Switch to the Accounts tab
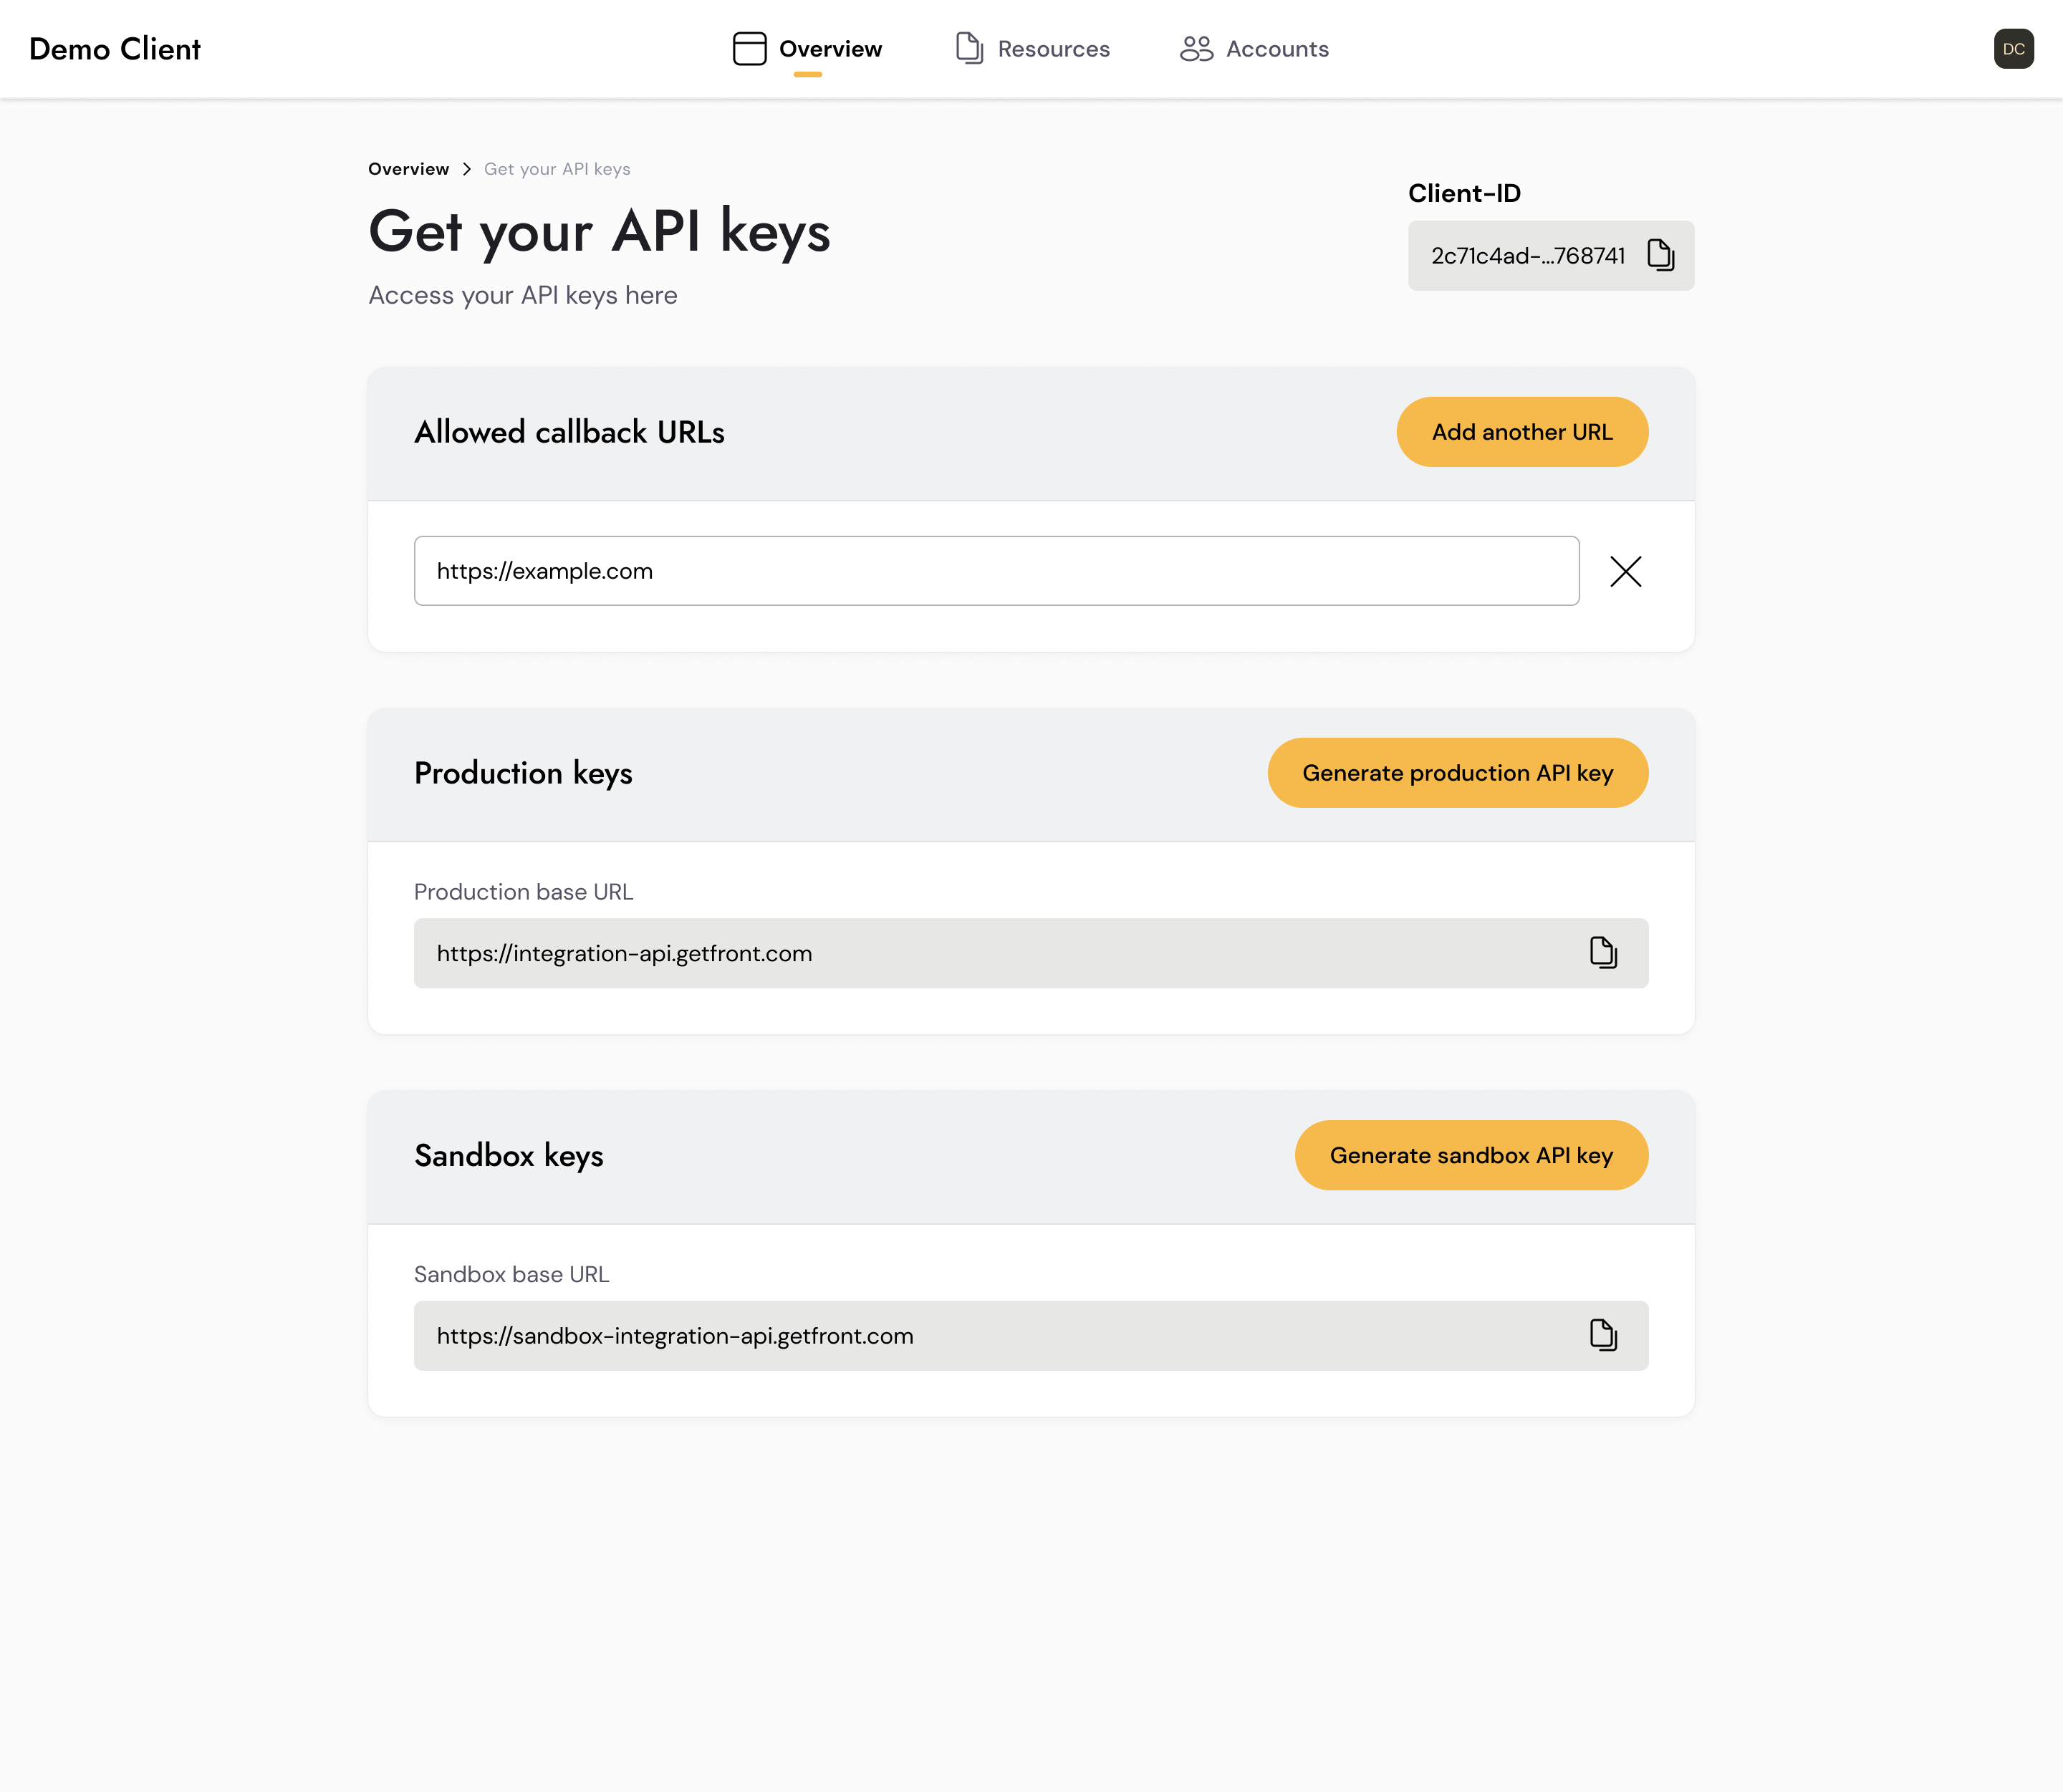This screenshot has height=1792, width=2063. click(x=1277, y=49)
